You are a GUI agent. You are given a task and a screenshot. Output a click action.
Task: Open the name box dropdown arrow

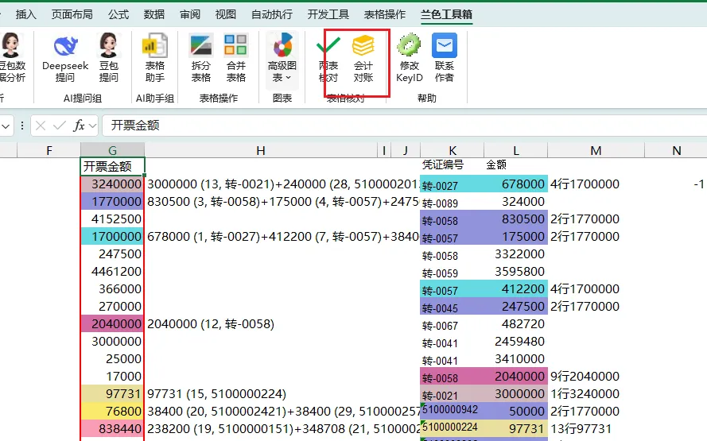[x=6, y=126]
